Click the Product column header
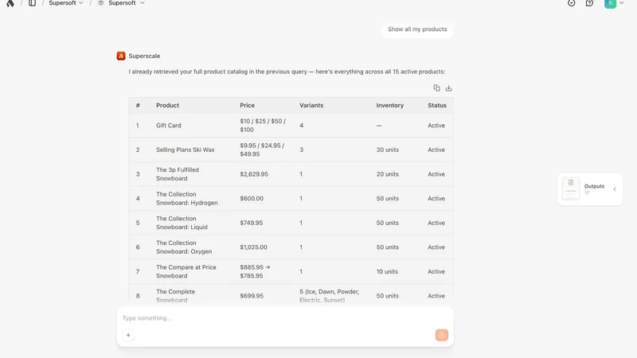Image resolution: width=637 pixels, height=358 pixels. (167, 105)
